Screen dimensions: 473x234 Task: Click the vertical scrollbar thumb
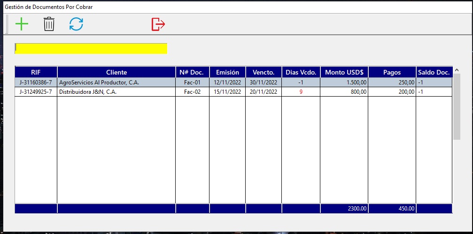pyautogui.click(x=457, y=106)
